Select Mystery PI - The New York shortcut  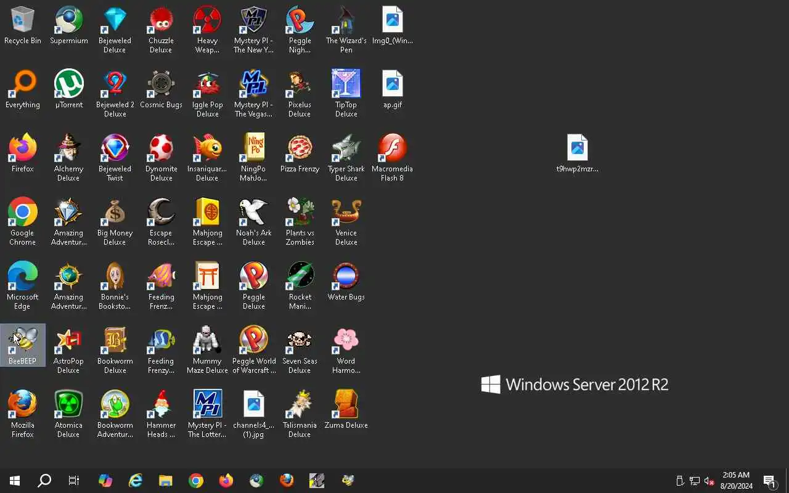coord(253,30)
